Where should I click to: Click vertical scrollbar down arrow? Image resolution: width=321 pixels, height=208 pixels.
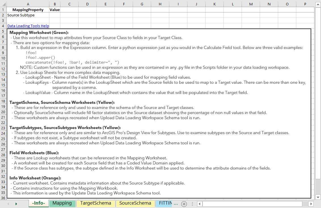[x=318, y=197]
